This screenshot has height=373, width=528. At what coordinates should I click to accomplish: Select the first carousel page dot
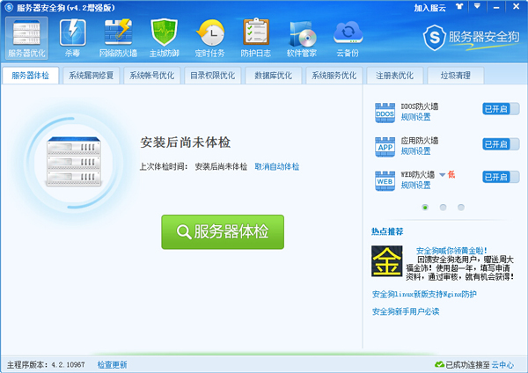click(425, 208)
